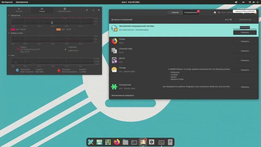Click Отменить for Диски
The image size is (261, 147).
[x=245, y=60]
